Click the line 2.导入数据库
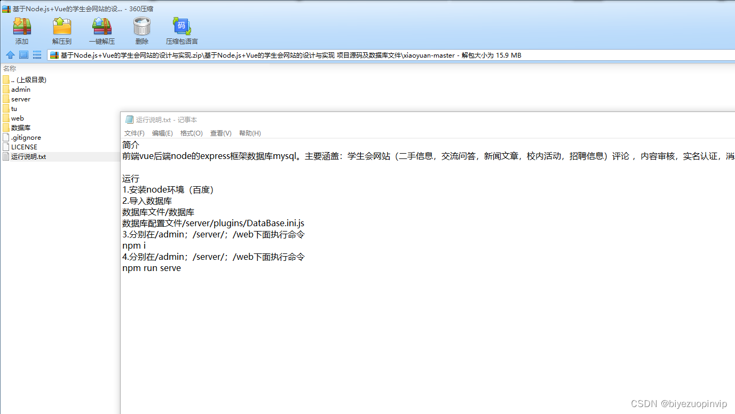 tap(147, 201)
